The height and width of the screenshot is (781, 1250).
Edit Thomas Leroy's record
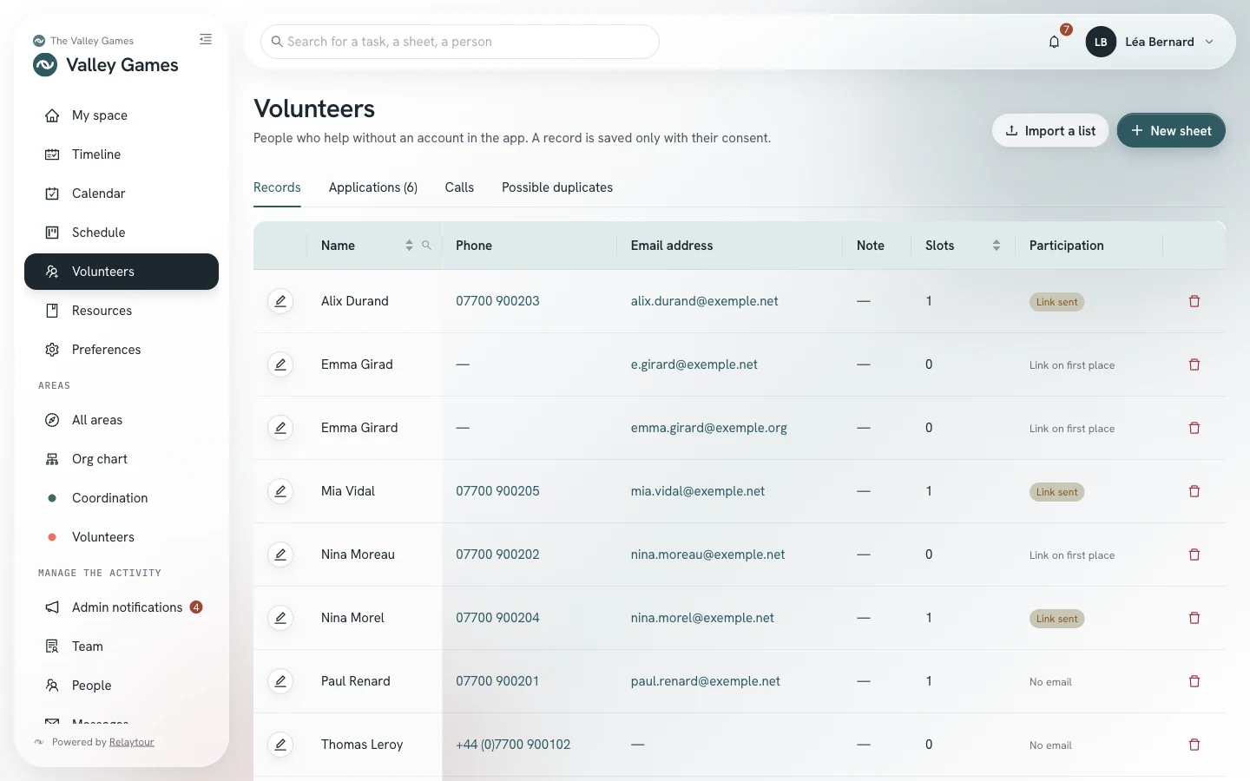pyautogui.click(x=280, y=745)
